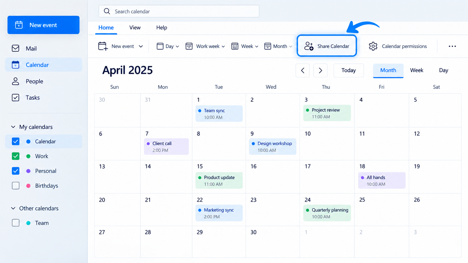468x263 pixels.
Task: Uncheck the Work calendar checkbox
Action: 16,156
